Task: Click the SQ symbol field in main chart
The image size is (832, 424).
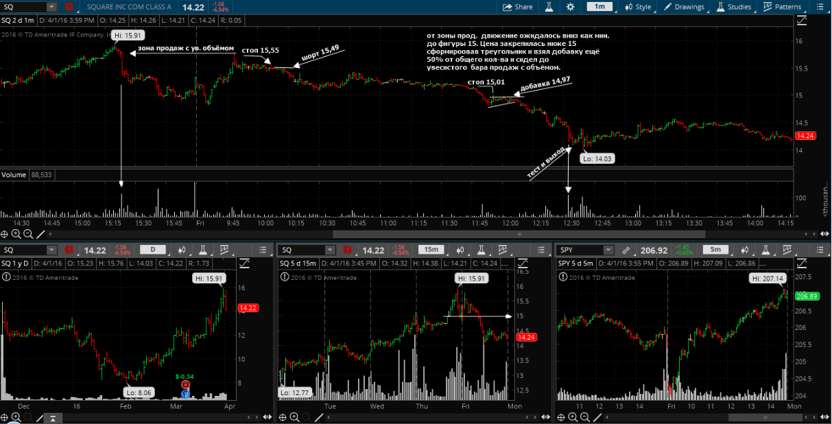Action: pos(24,7)
